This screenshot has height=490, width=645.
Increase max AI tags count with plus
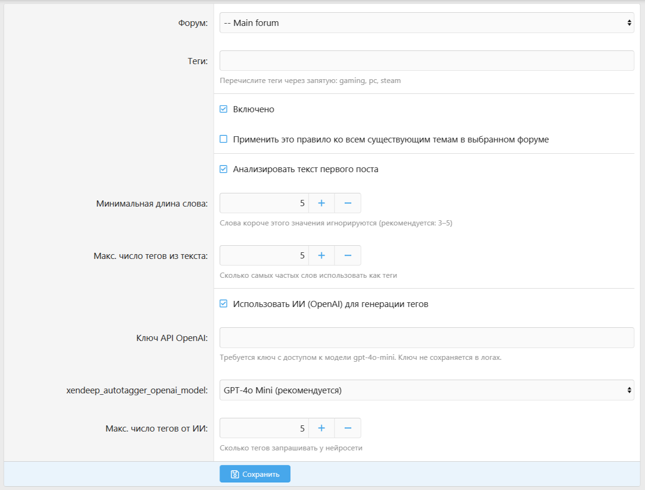pyautogui.click(x=321, y=428)
